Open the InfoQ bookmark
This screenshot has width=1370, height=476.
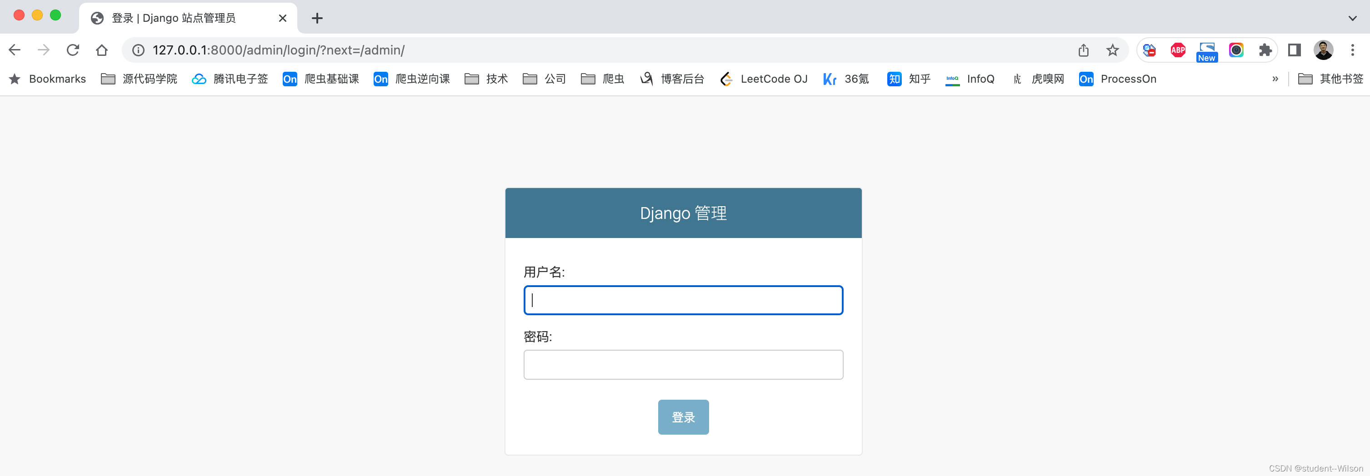coord(970,79)
